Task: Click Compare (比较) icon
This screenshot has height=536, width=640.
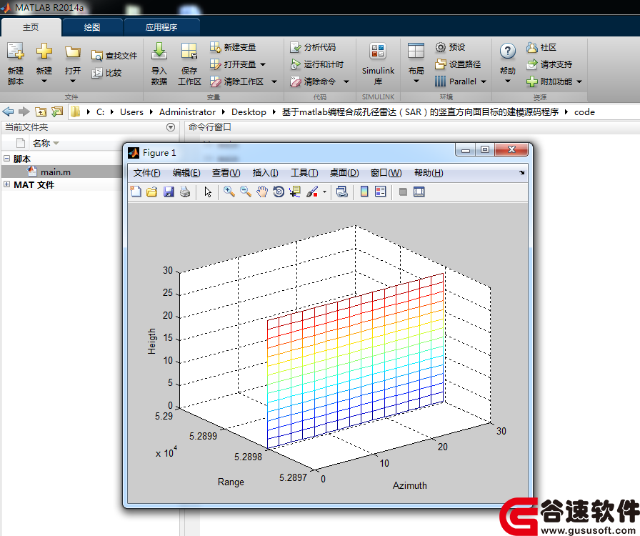Action: (x=97, y=73)
